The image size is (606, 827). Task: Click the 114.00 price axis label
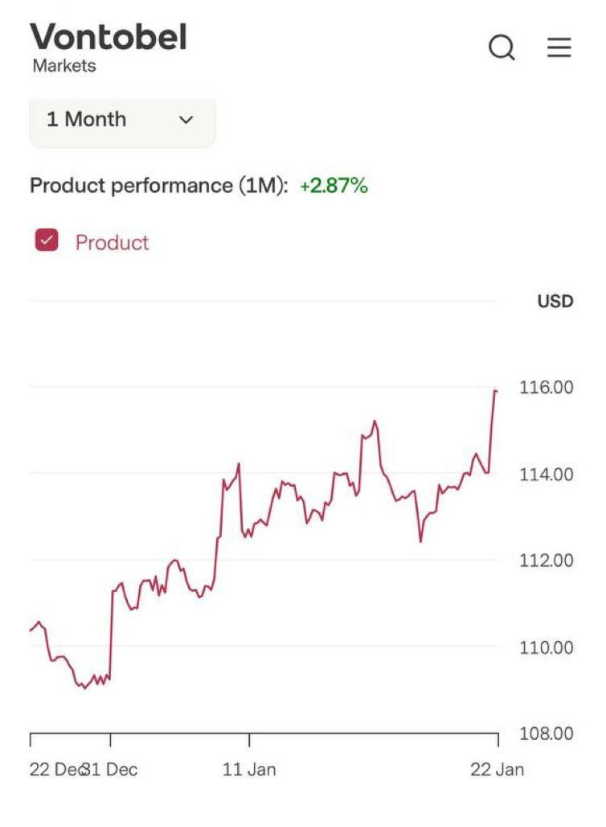pyautogui.click(x=547, y=475)
